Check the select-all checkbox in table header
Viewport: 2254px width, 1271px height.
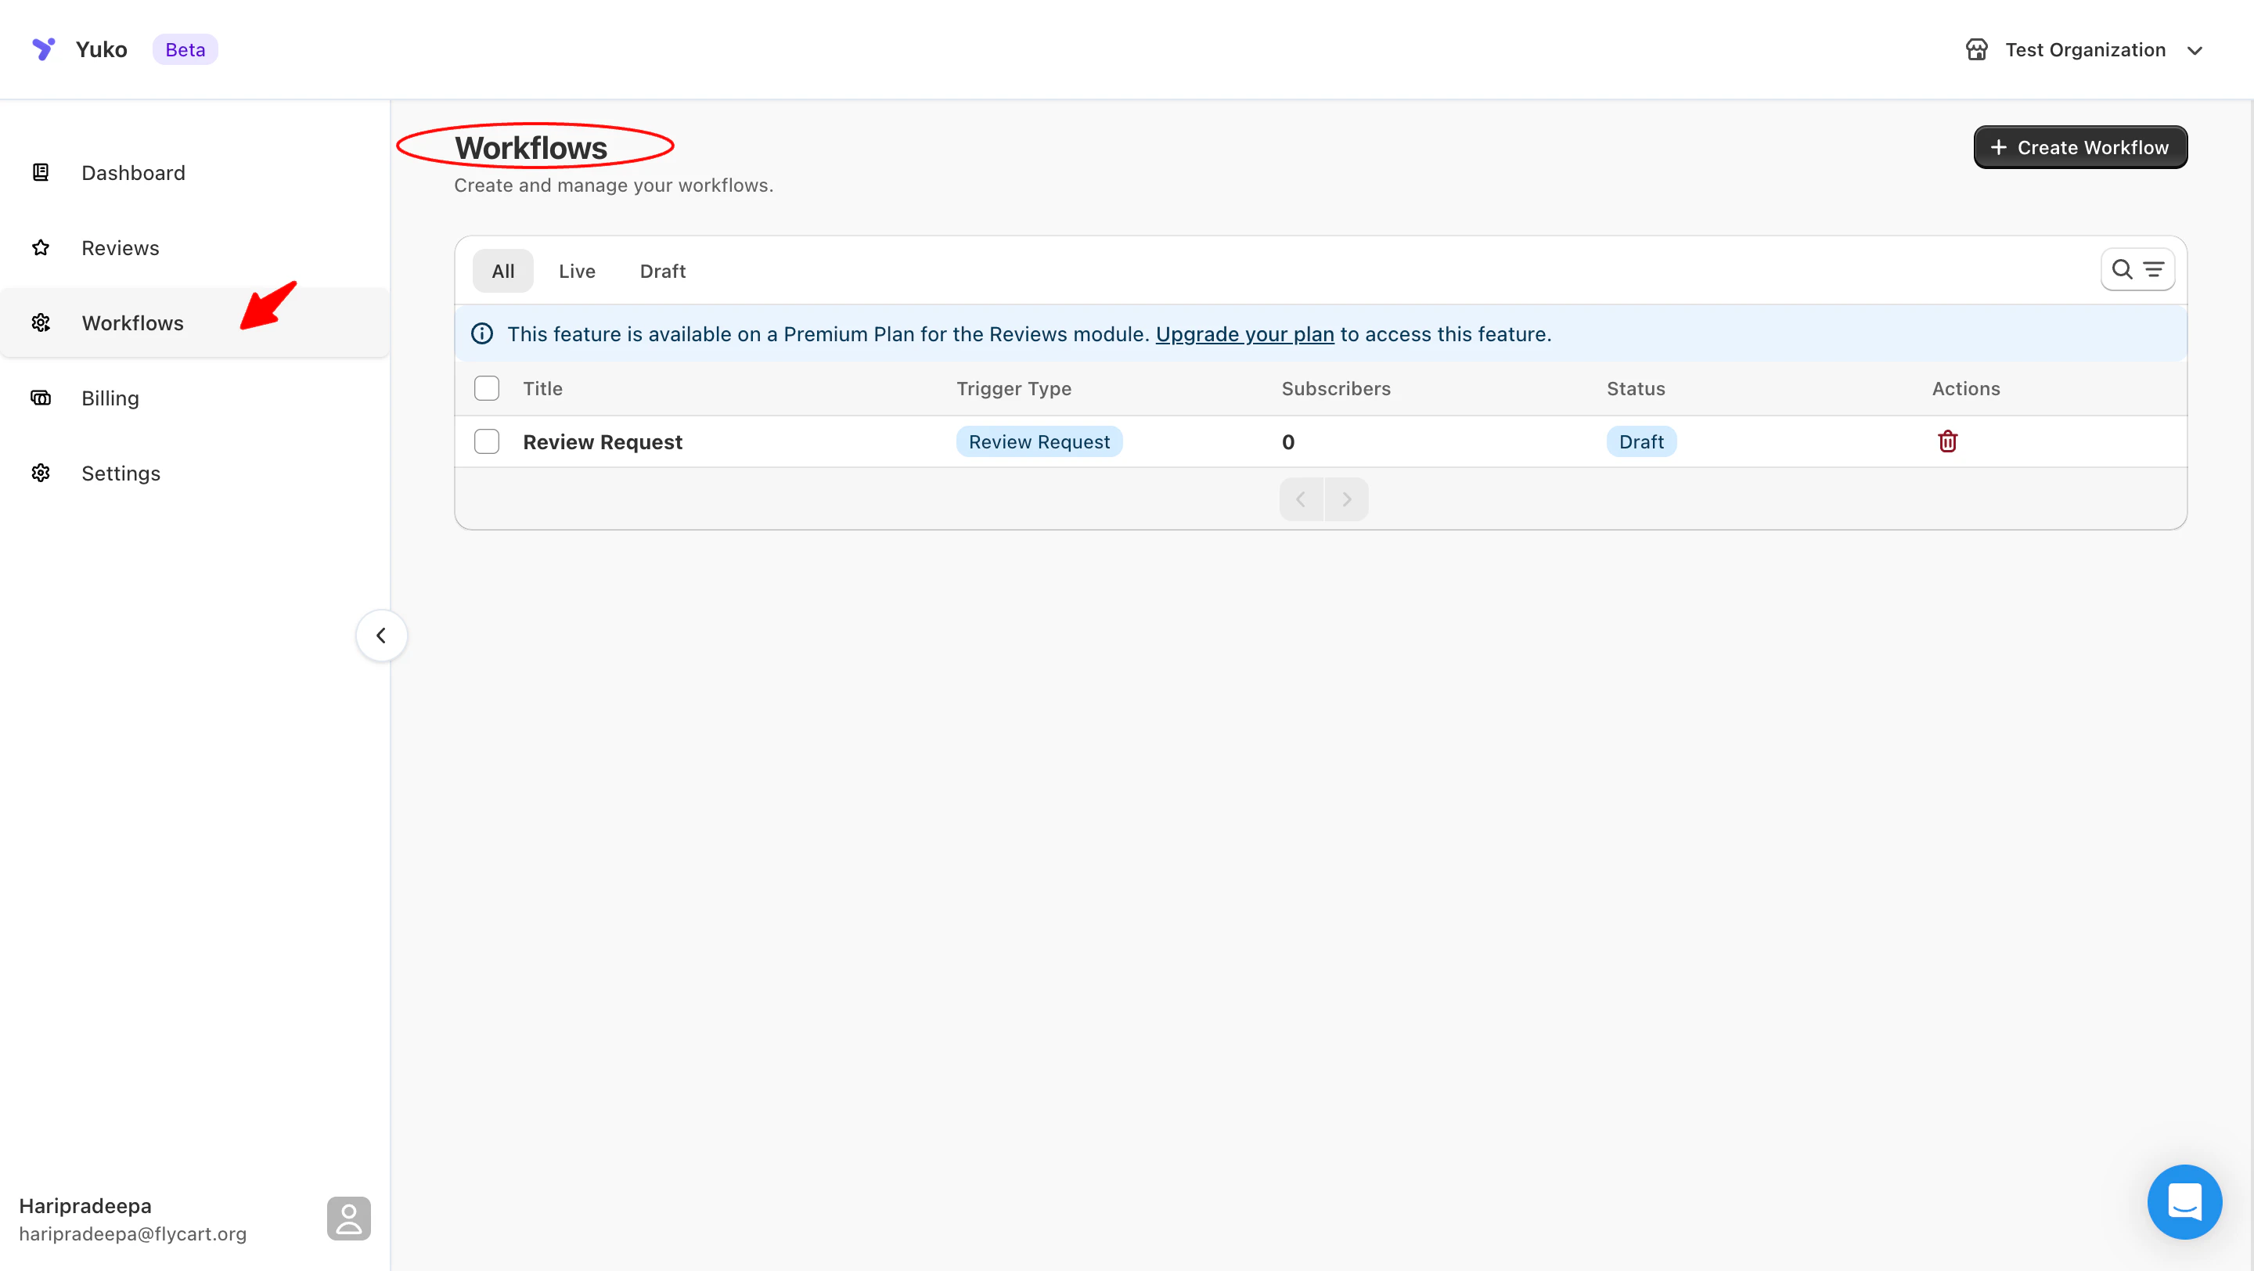click(487, 388)
